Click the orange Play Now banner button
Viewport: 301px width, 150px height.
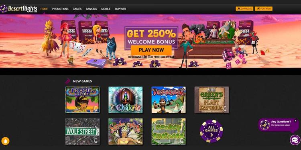pos(151,50)
